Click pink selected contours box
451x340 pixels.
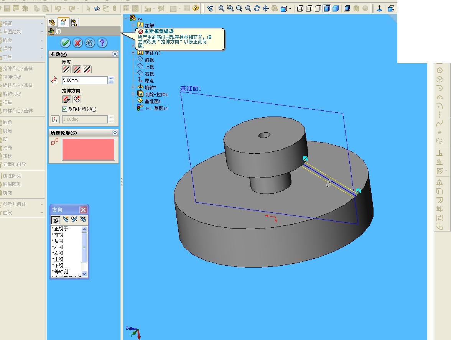[x=88, y=149]
